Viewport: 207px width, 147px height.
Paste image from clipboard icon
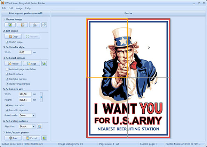coord(44,25)
